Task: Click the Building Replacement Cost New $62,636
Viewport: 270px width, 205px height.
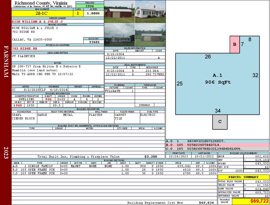Action: [x=170, y=203]
